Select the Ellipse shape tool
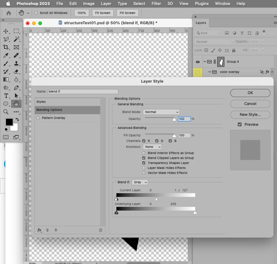 pos(6,104)
